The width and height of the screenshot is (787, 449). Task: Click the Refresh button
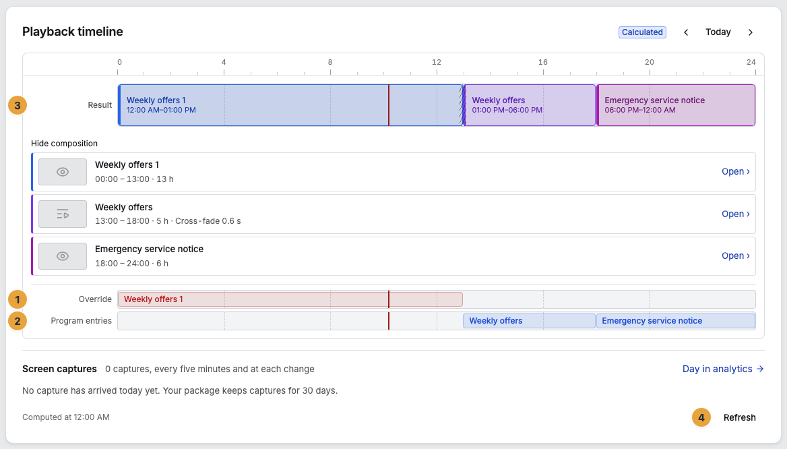(x=739, y=418)
